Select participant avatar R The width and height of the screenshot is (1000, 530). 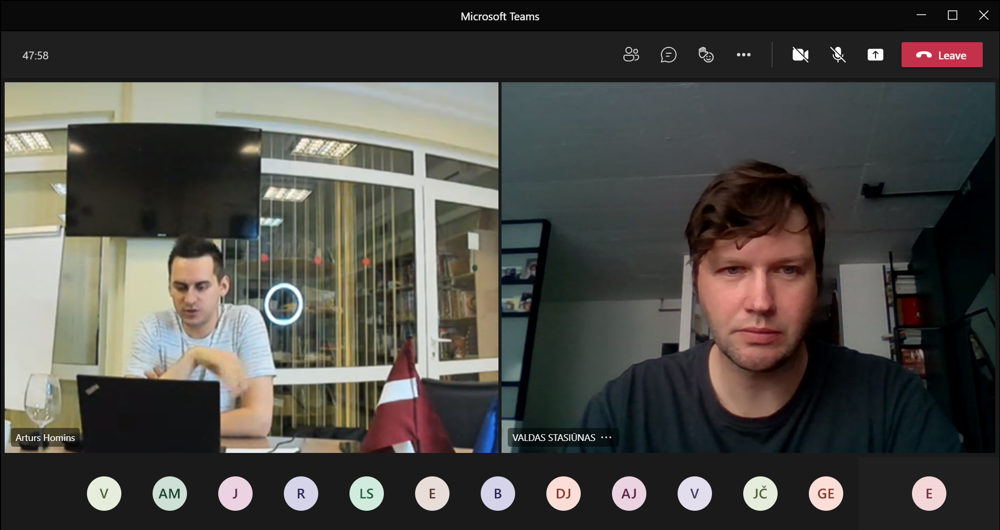point(301,494)
